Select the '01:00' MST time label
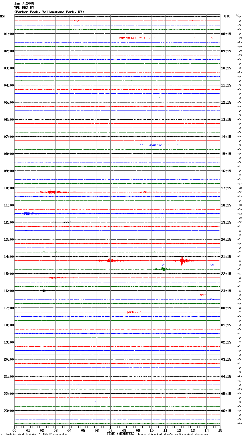243x438 pixels. tap(9, 34)
